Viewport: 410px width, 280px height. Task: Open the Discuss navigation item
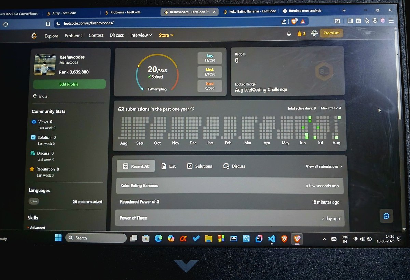(x=117, y=35)
